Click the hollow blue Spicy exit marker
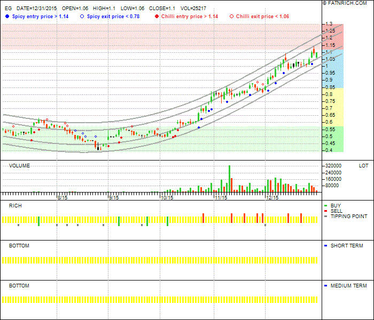 click(82, 17)
